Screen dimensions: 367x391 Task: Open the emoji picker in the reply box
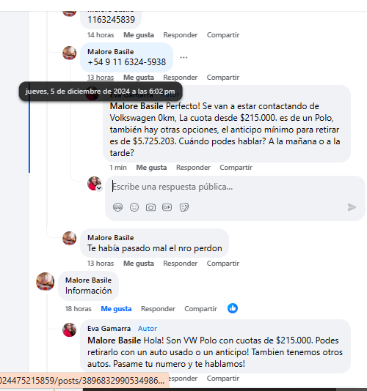(134, 207)
